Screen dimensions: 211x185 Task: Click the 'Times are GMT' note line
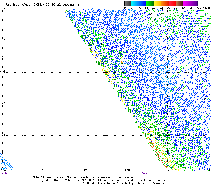[90, 177]
